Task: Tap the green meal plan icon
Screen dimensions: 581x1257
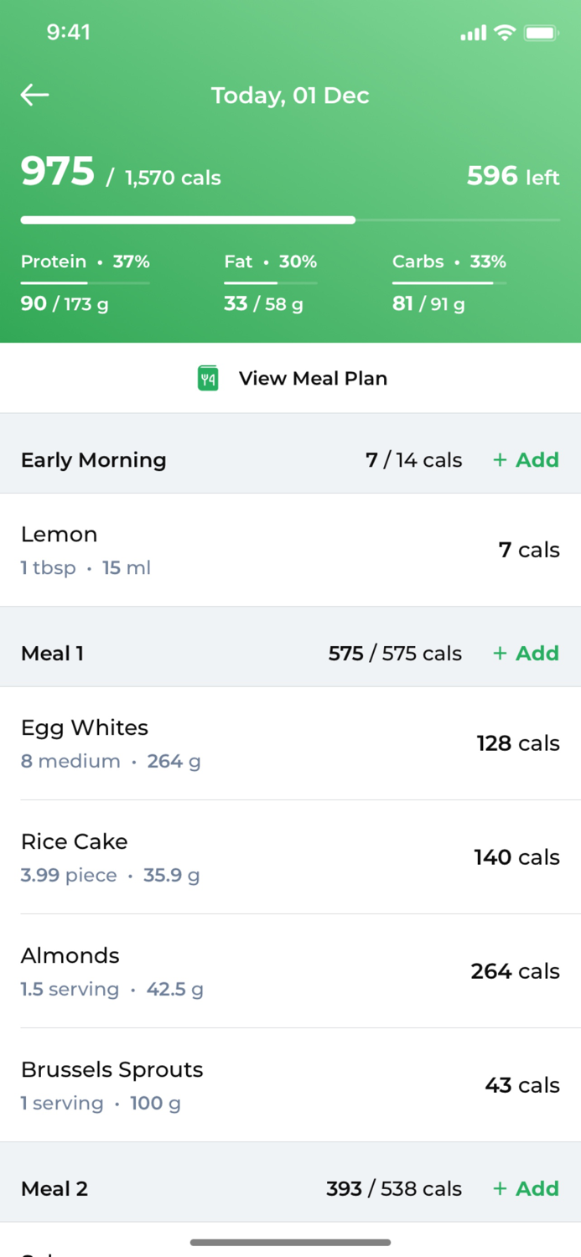Action: click(208, 378)
